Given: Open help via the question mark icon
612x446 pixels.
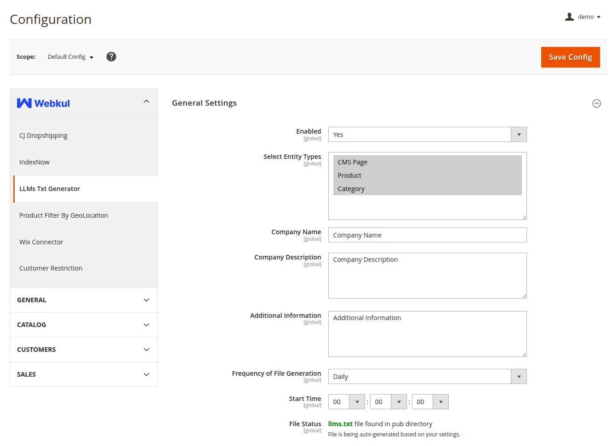Looking at the screenshot, I should click(111, 56).
